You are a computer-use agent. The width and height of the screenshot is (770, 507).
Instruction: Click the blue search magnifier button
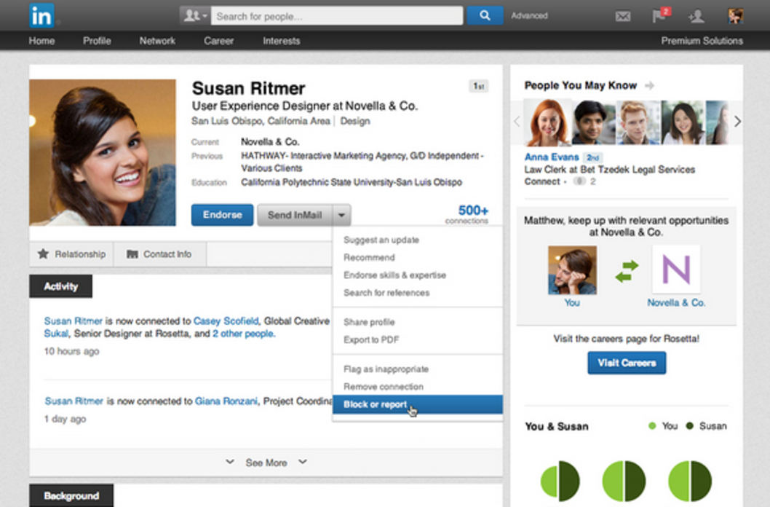pyautogui.click(x=484, y=15)
